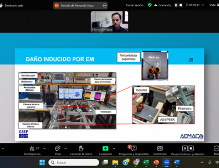Click the Inductor label on slide
Image resolution: width=219 pixels, height=168 pixels.
pos(141,90)
